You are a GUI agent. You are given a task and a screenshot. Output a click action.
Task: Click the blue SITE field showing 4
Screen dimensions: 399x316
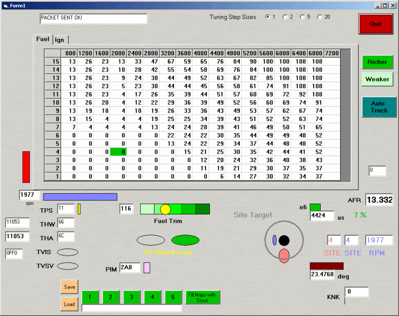(351, 240)
